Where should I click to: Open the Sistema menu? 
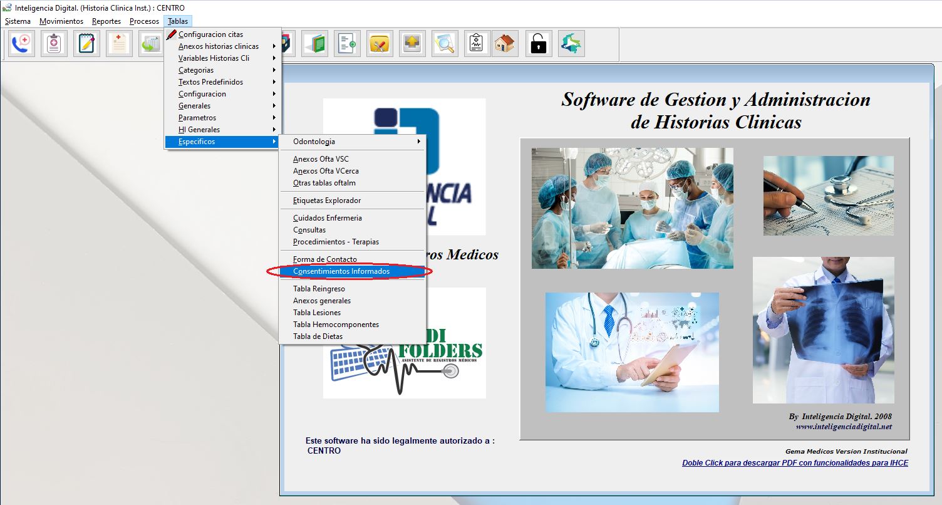pyautogui.click(x=18, y=21)
